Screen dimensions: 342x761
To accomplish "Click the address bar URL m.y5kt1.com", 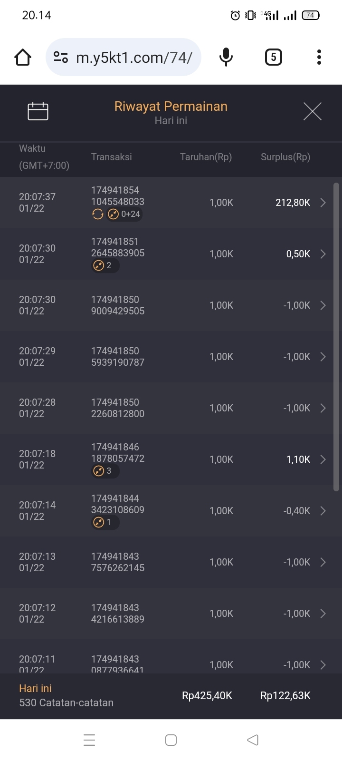I will (134, 58).
